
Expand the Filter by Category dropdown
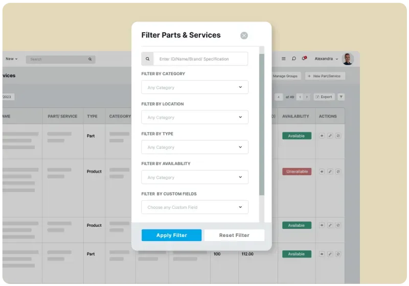195,87
